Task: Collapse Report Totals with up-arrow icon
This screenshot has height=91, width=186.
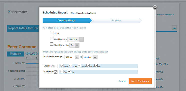Action: (x=174, y=27)
